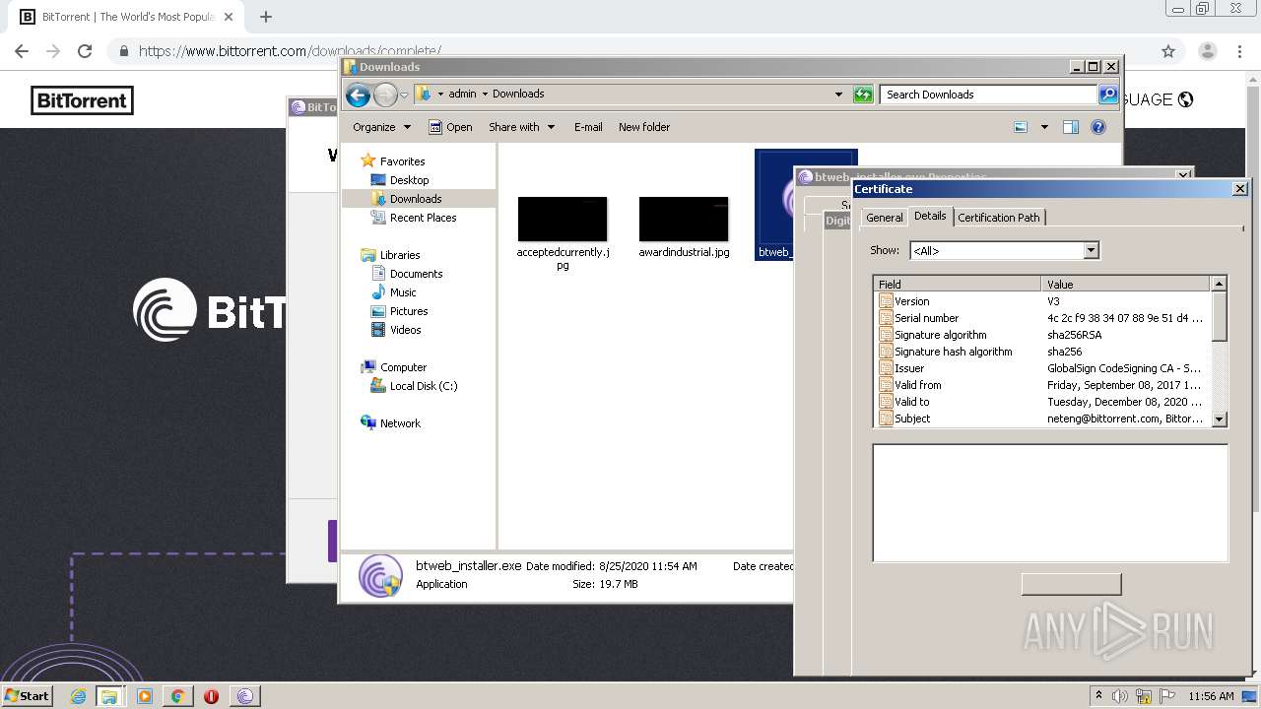
Task: Click admin in the address breadcrumb
Action: tap(462, 94)
